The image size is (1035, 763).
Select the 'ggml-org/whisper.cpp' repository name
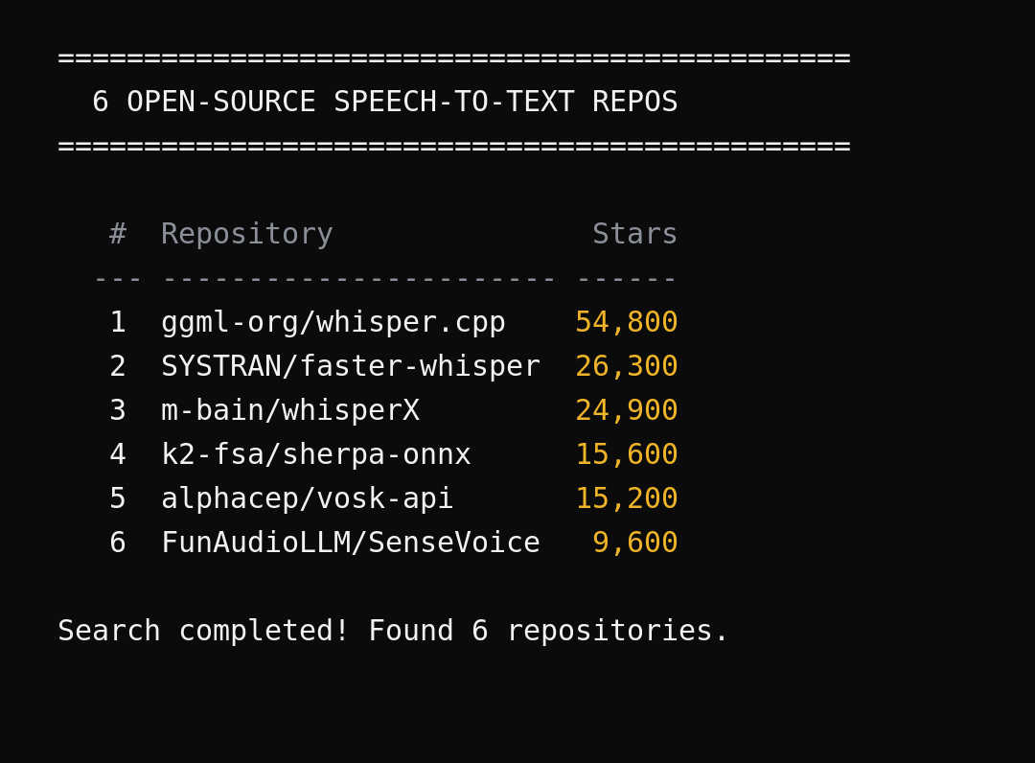pos(333,323)
